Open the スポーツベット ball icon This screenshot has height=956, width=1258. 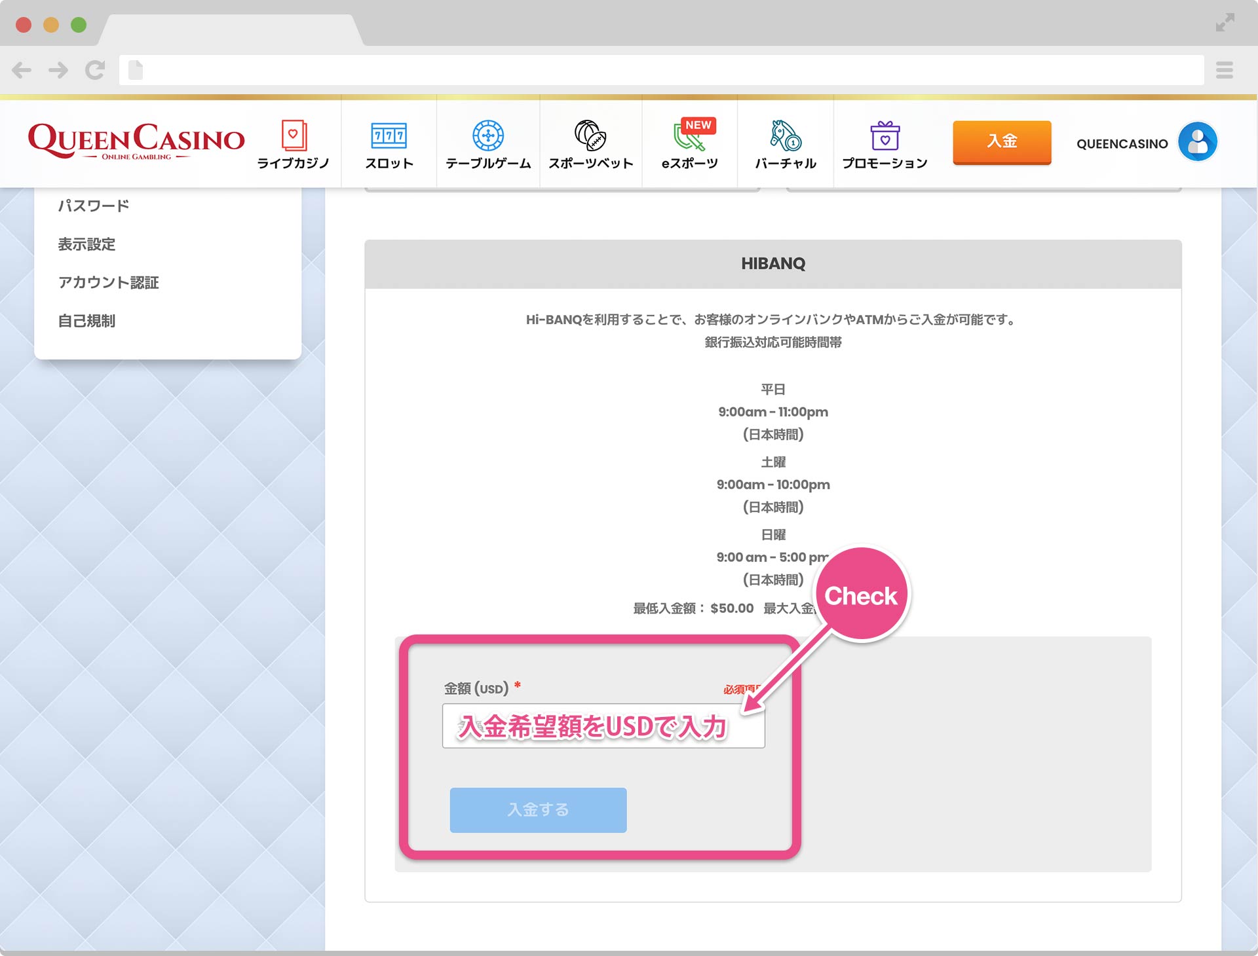coord(590,136)
